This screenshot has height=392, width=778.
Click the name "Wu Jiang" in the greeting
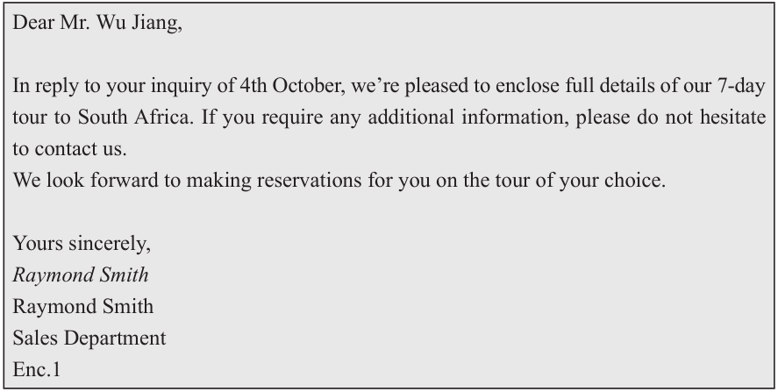pyautogui.click(x=146, y=23)
